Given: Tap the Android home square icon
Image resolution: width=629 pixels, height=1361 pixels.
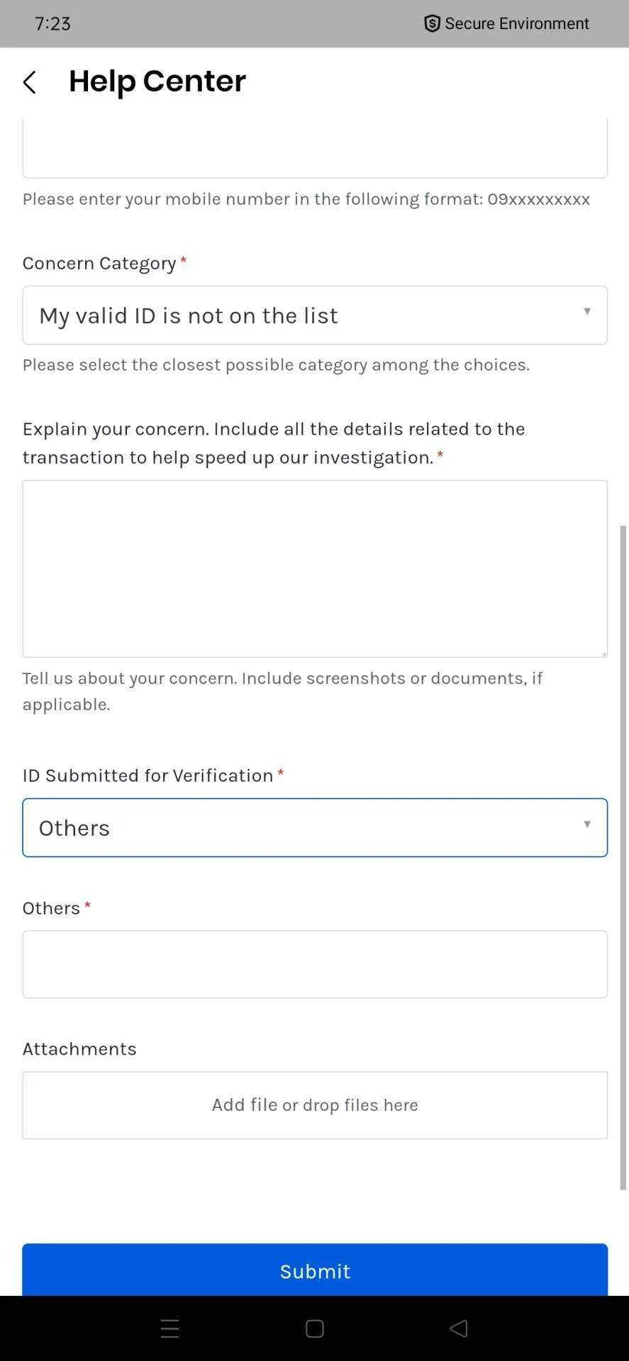Looking at the screenshot, I should (x=314, y=1328).
